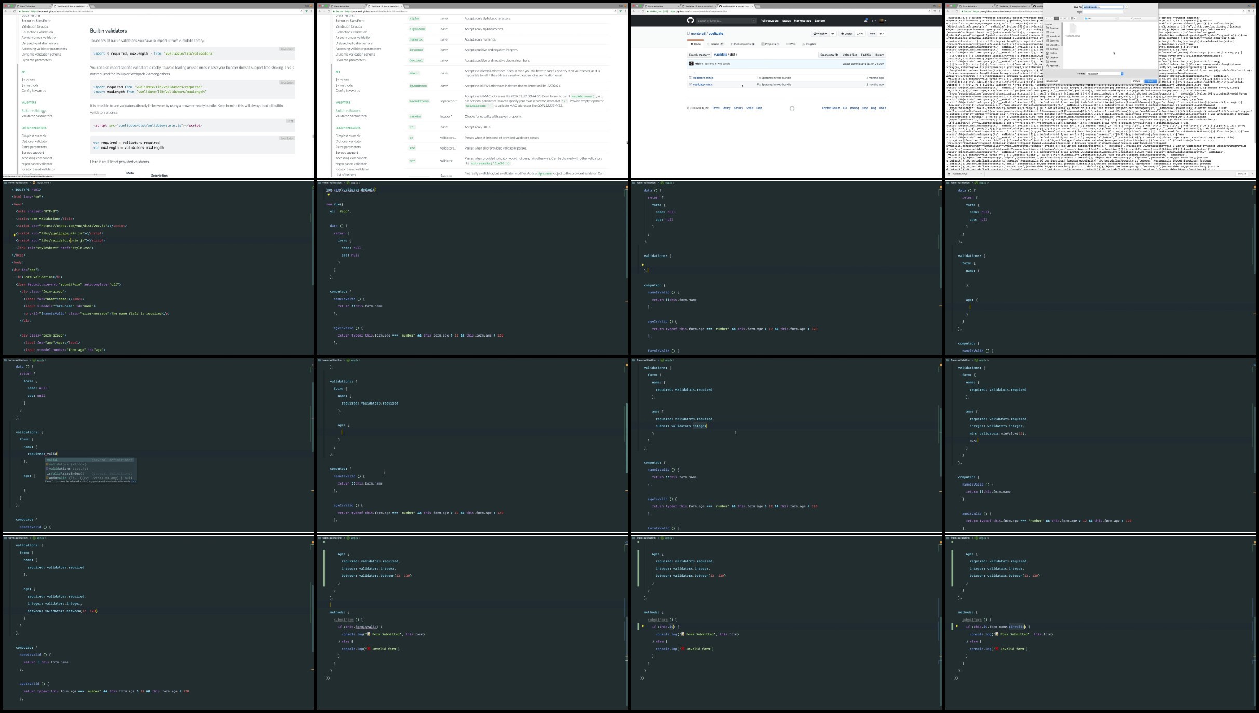Click the Save As filename field
Image resolution: width=1259 pixels, height=713 pixels.
(1103, 7)
